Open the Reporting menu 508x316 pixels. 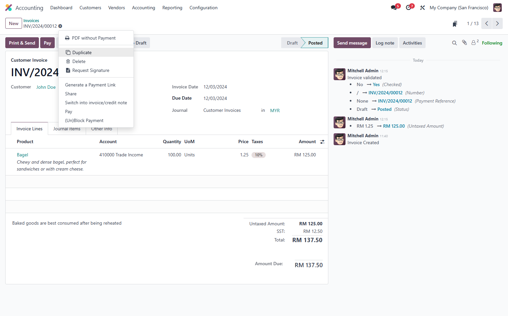coord(172,8)
